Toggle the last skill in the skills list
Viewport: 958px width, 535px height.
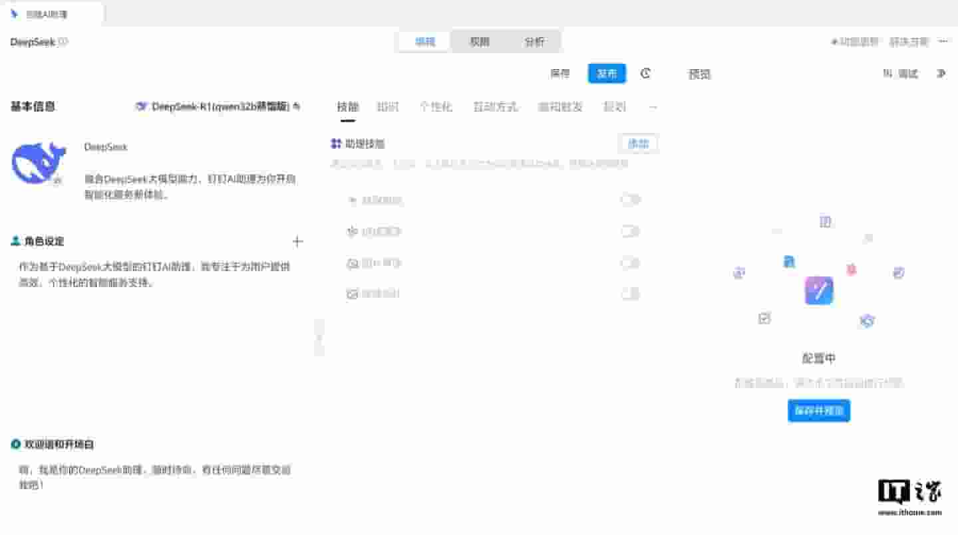pyautogui.click(x=629, y=294)
